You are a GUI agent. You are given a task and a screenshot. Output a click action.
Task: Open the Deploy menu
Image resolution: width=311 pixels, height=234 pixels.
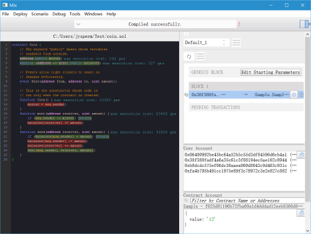click(21, 14)
